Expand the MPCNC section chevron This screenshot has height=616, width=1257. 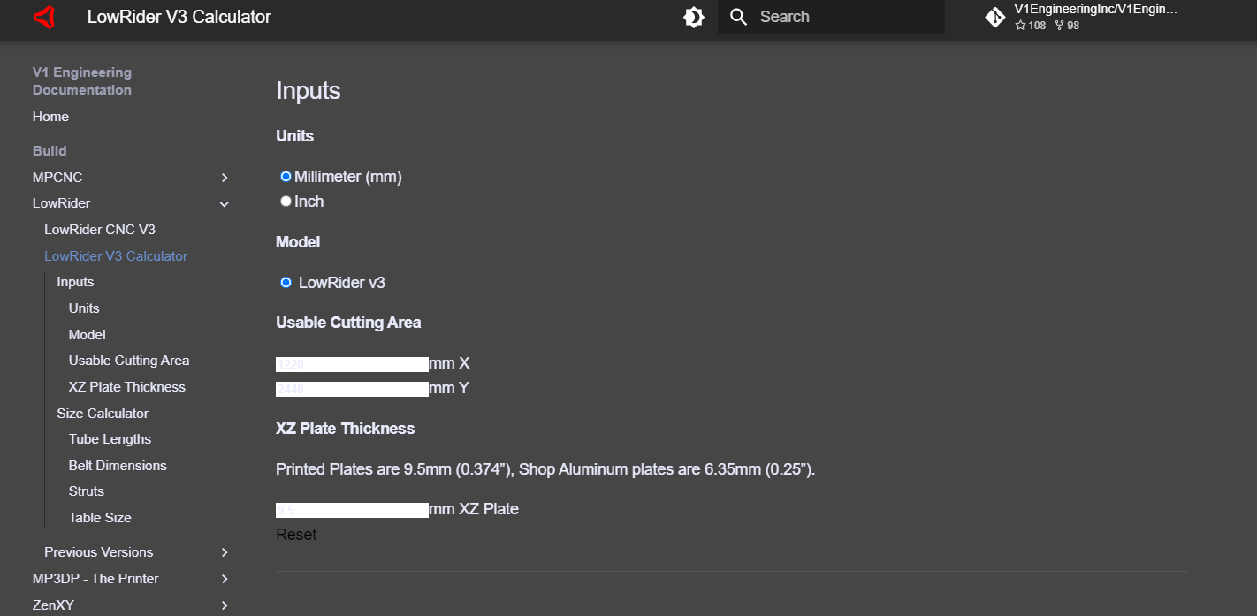click(225, 177)
